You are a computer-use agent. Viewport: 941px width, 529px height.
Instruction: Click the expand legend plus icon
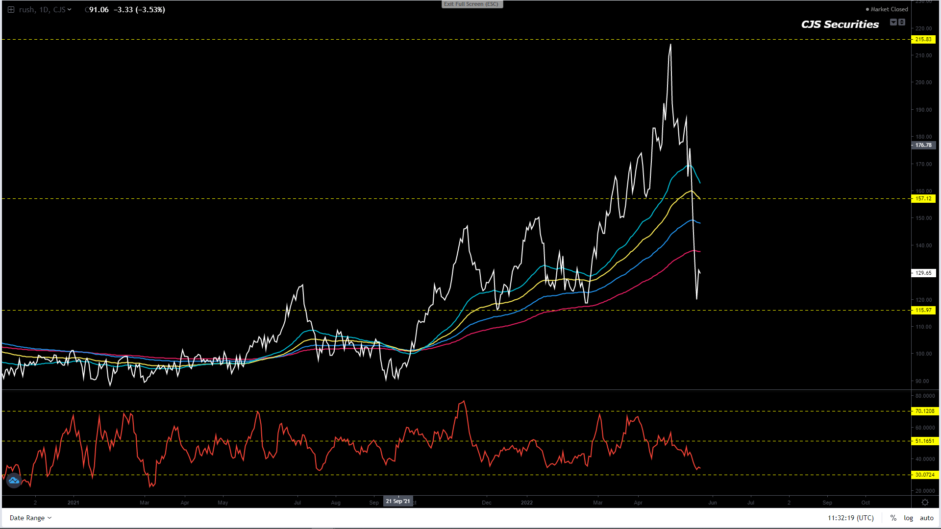click(11, 9)
